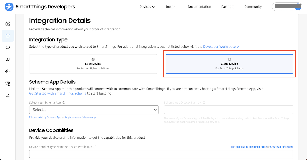Click the info icon beside Schema App Display Name
Viewport: 307px width, 160px height.
204,103
